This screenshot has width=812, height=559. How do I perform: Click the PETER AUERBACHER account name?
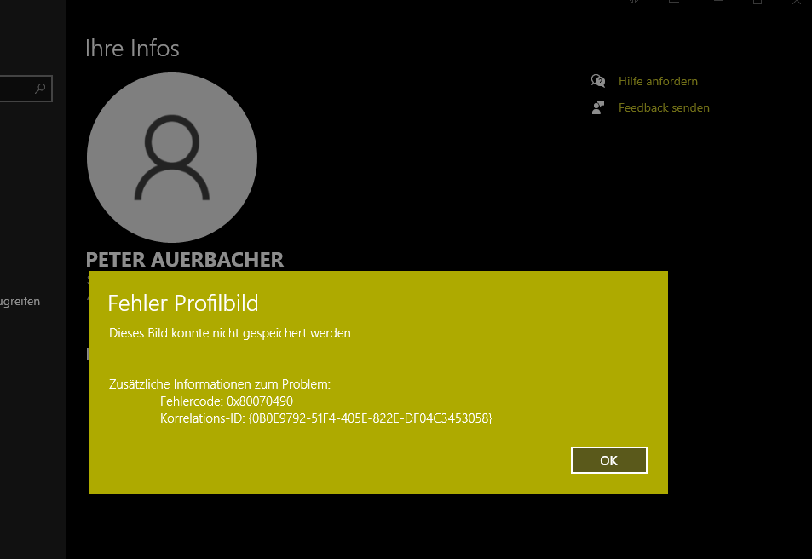tap(184, 259)
